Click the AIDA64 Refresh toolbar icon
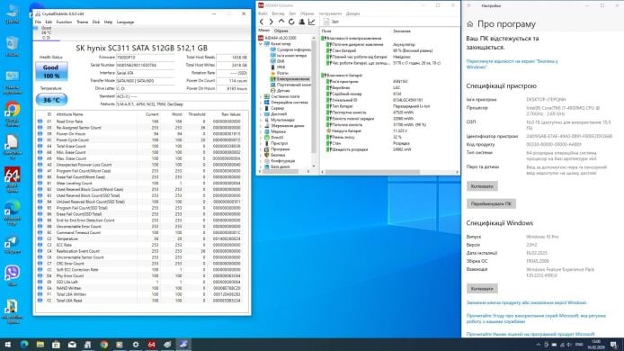The image size is (624, 351). 291,22
